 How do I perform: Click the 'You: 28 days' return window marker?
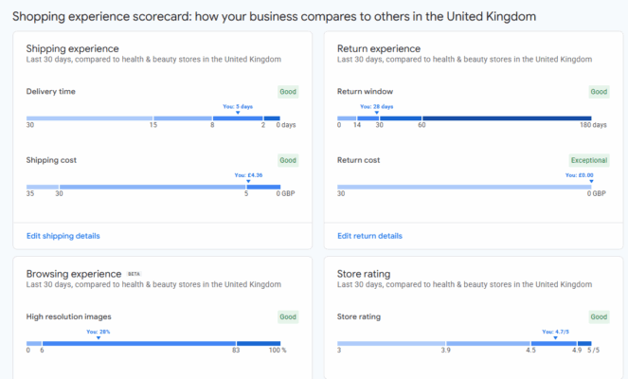(376, 109)
